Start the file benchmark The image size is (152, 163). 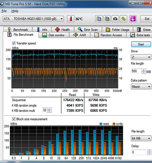141,45
